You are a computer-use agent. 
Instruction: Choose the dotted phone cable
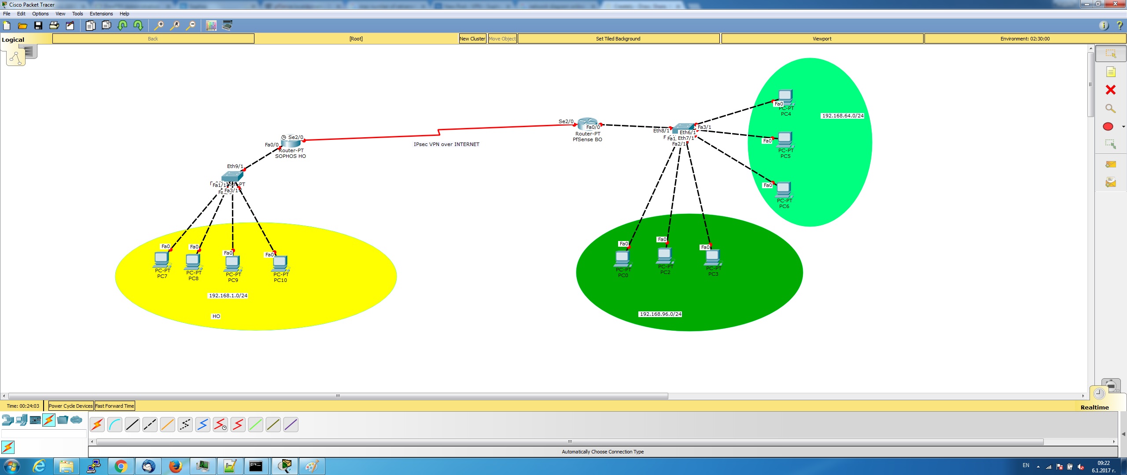[x=185, y=424]
